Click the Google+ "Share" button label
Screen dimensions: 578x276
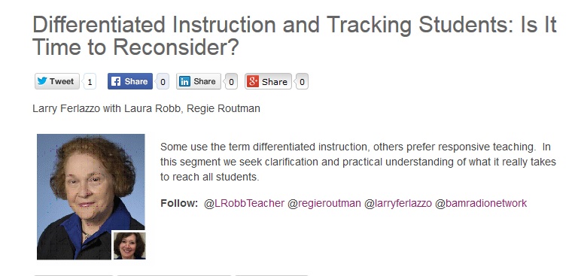pos(274,82)
